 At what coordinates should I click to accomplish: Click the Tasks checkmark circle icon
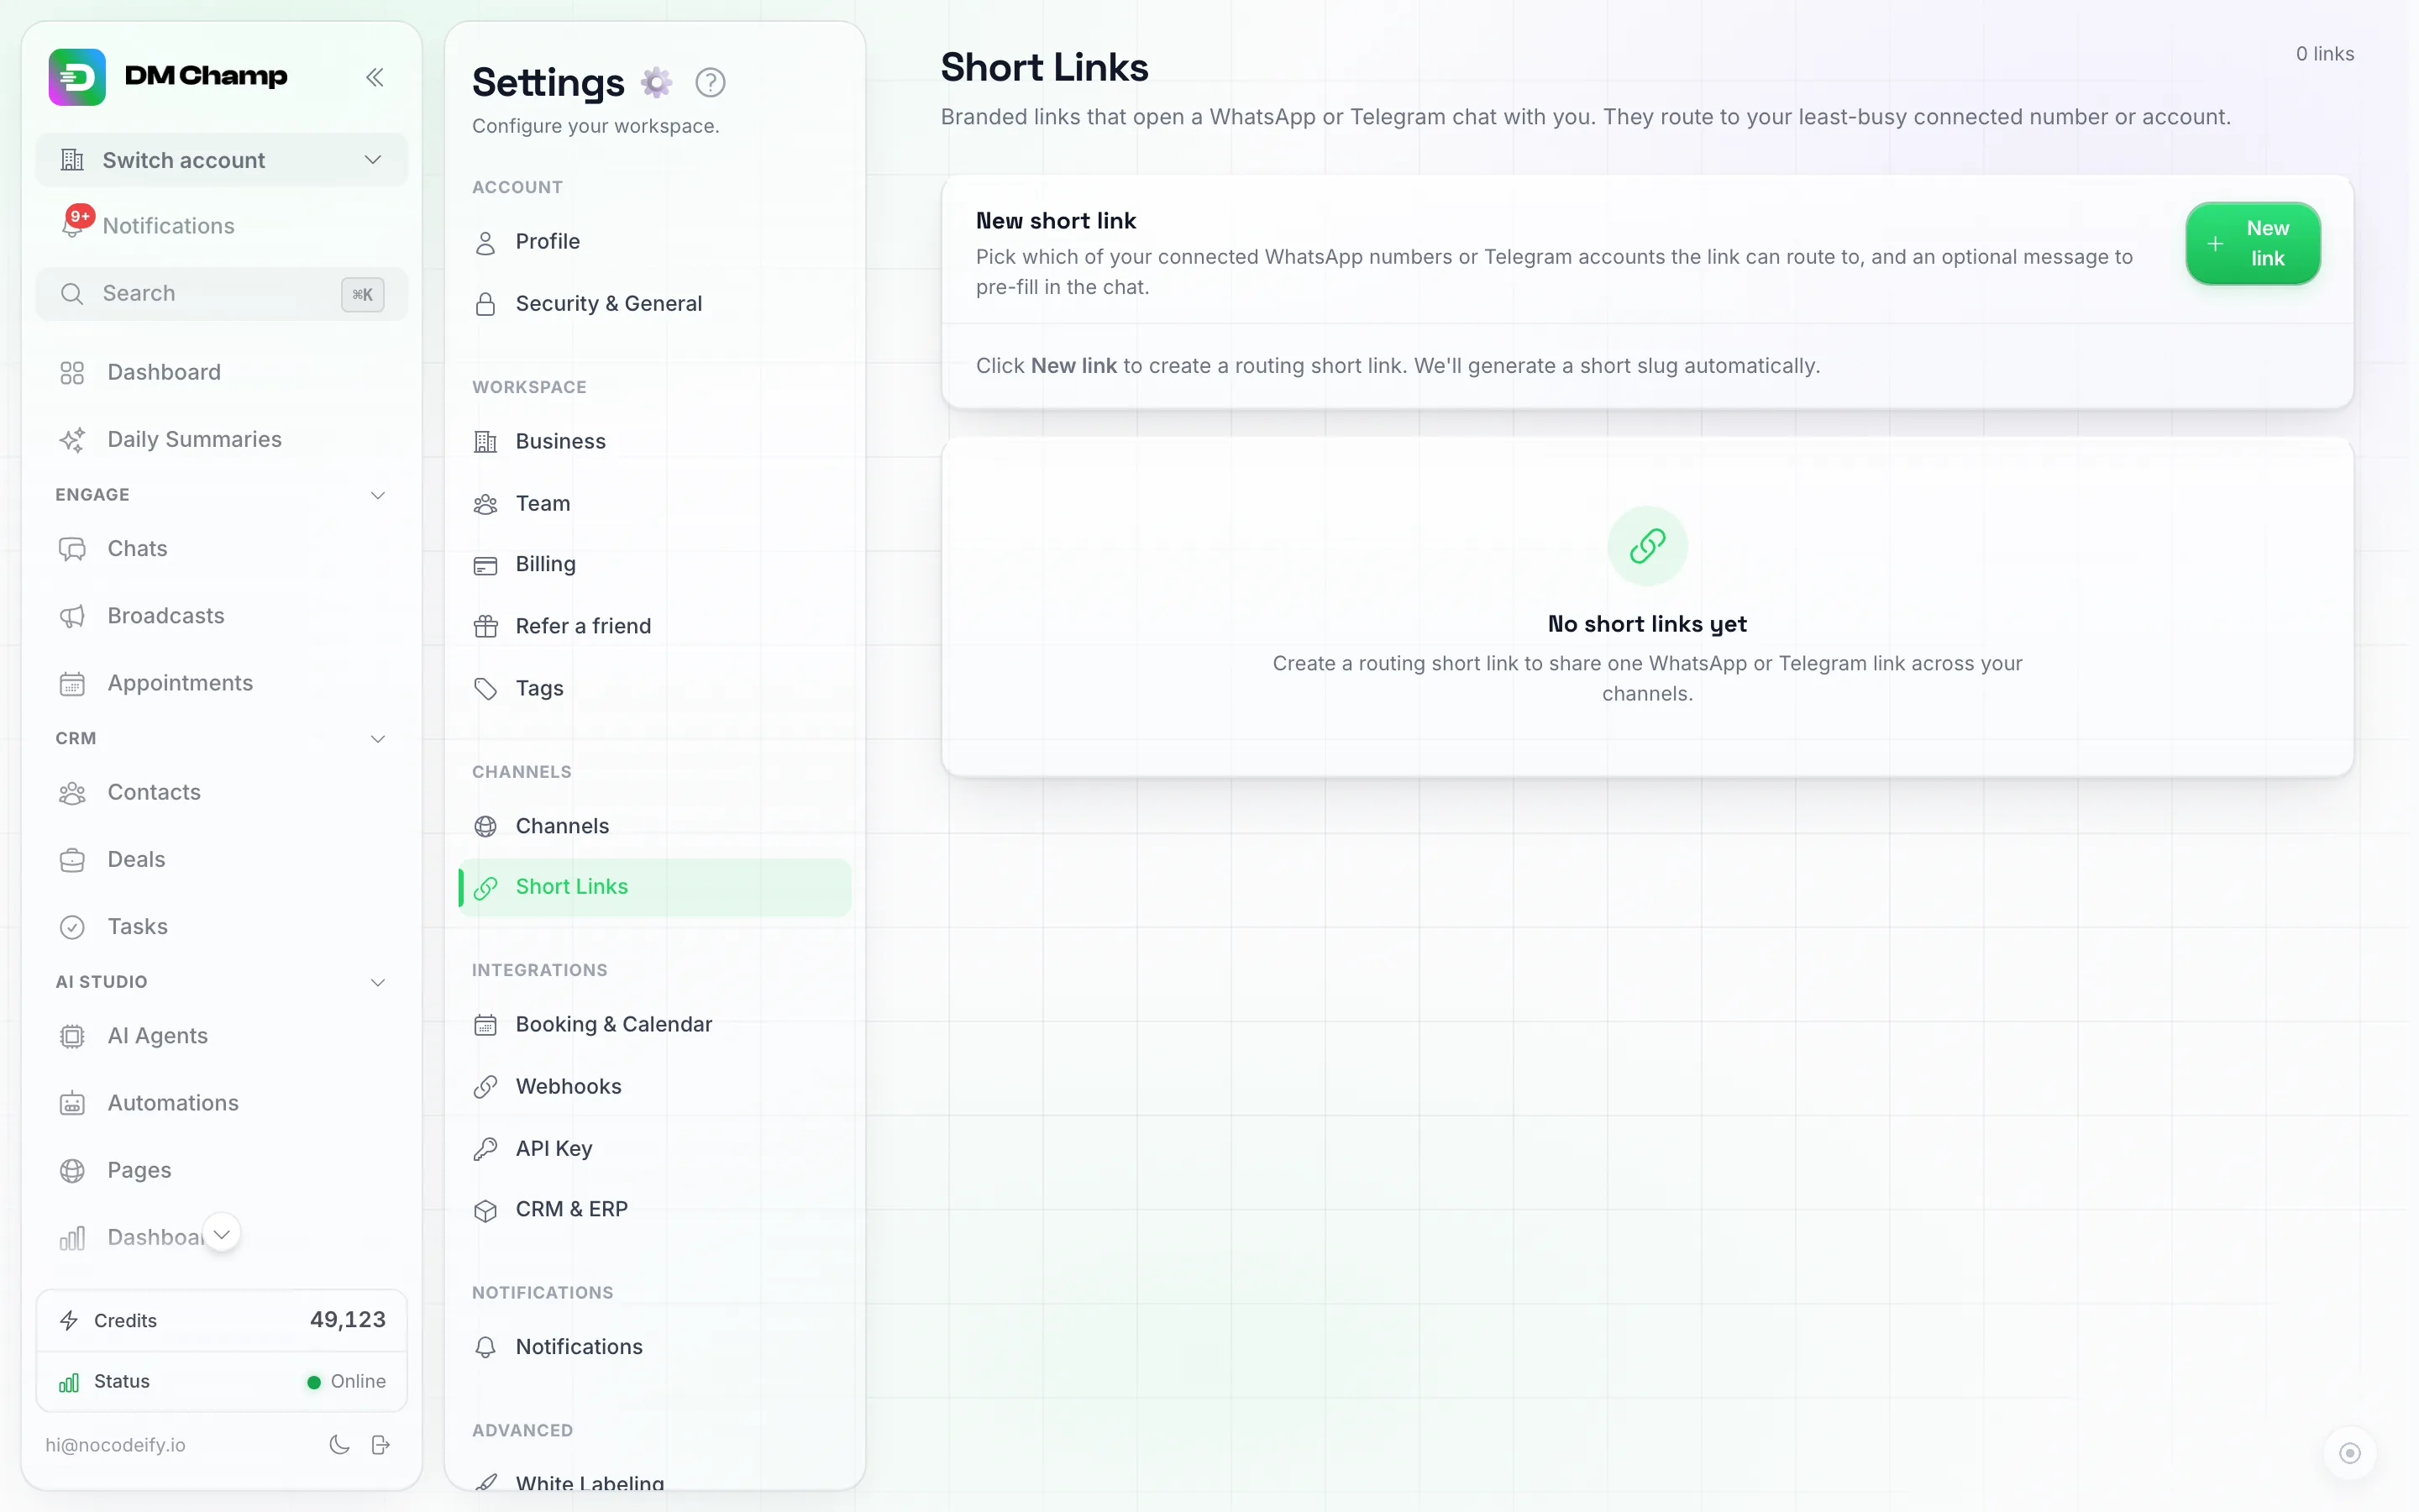tap(72, 927)
